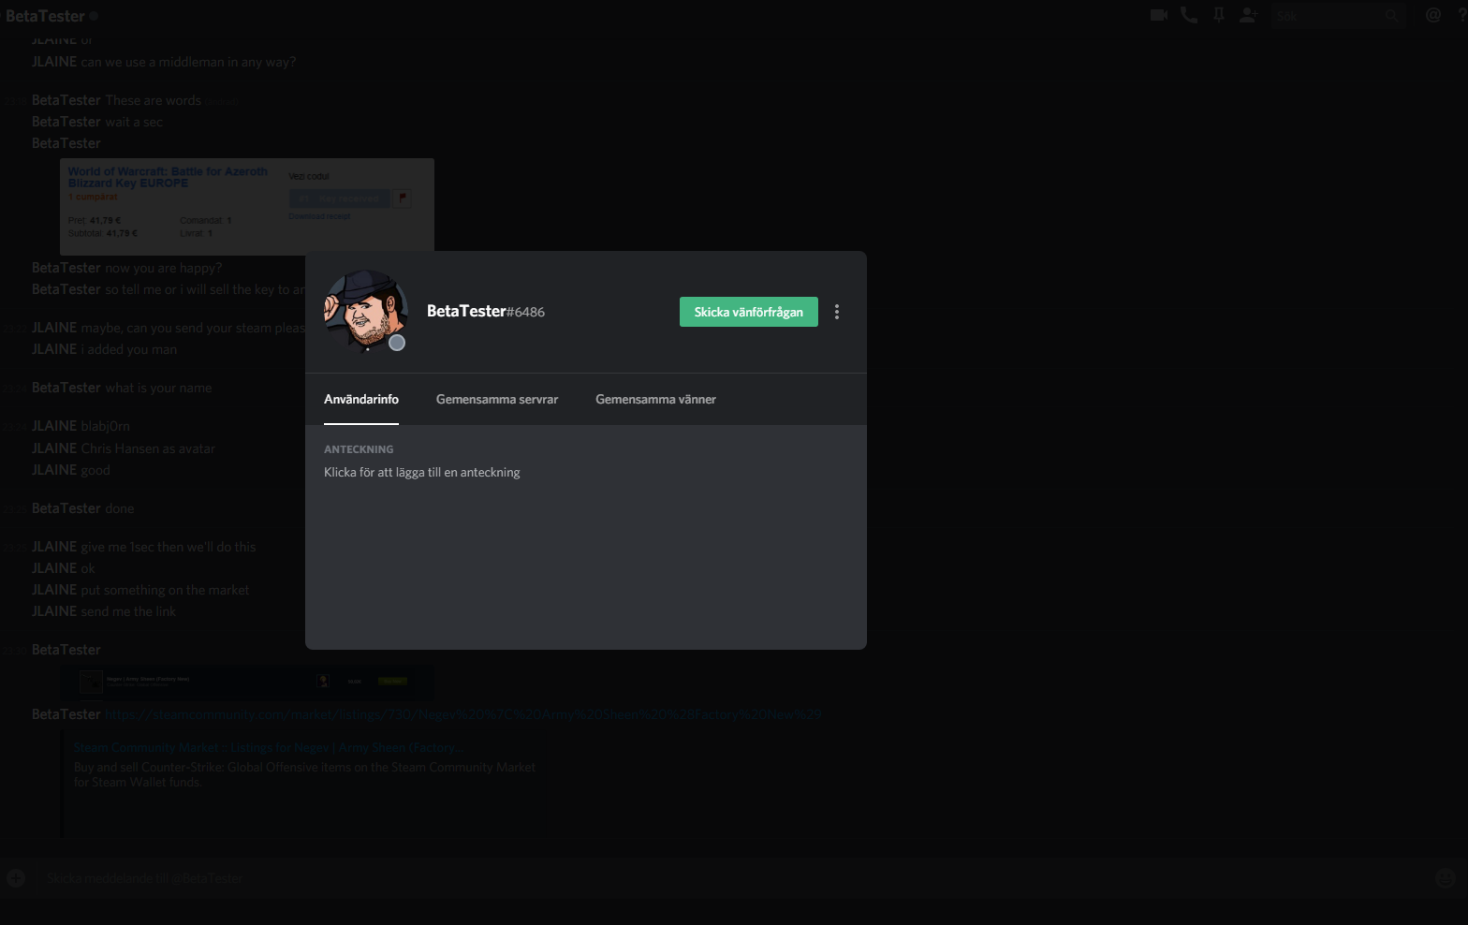
Task: Start a video call with BetaTester
Action: 1158,15
